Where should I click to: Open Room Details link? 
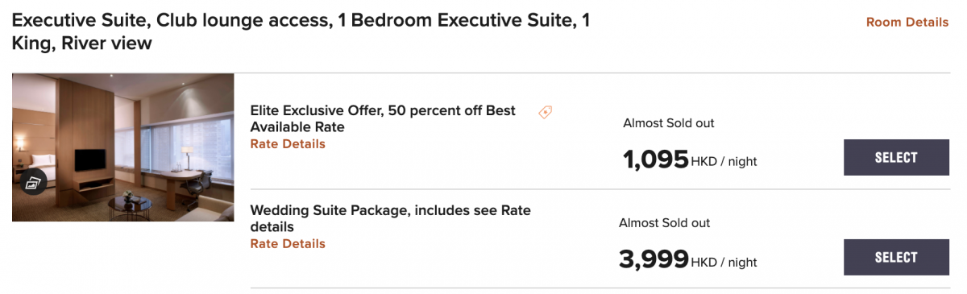point(907,23)
